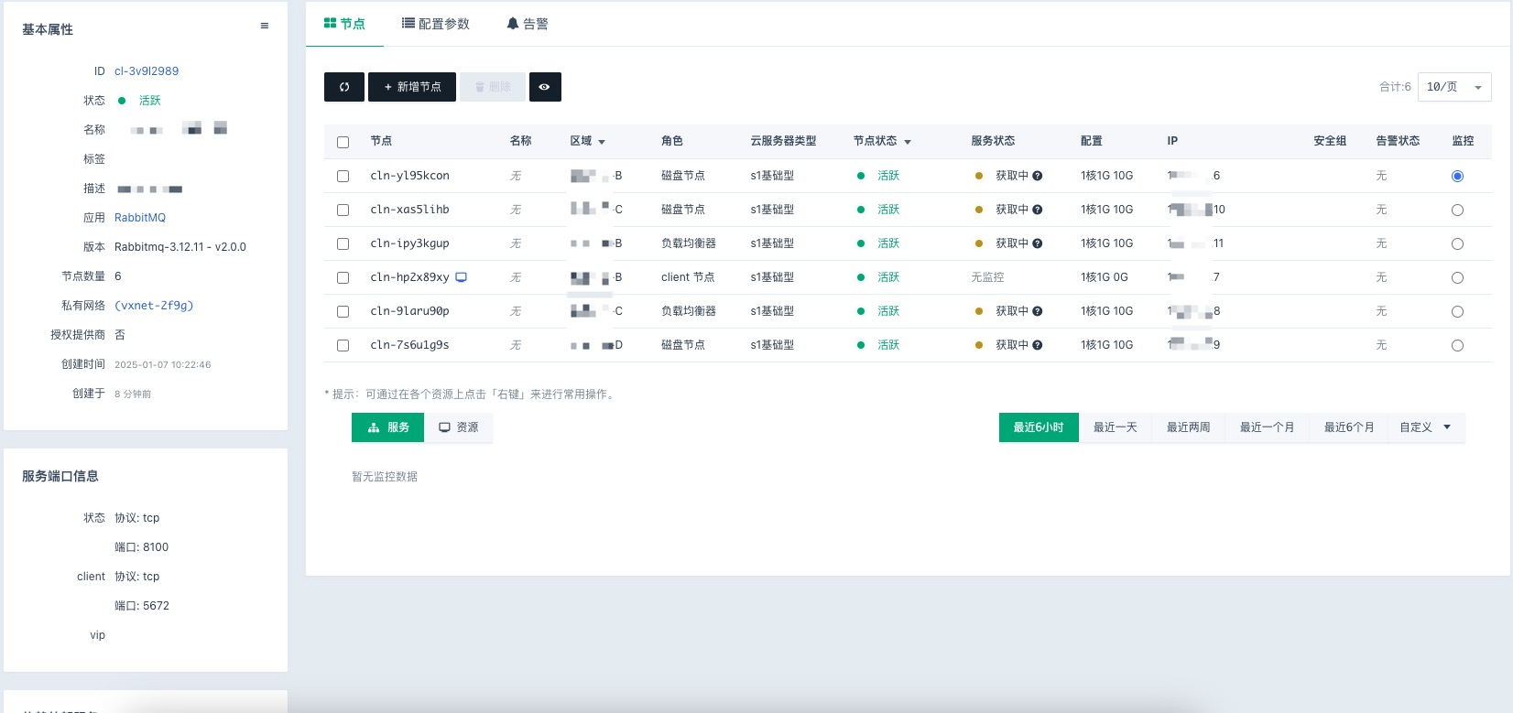
Task: Click the 活跃 cluster status in properties panel
Action: 149,101
